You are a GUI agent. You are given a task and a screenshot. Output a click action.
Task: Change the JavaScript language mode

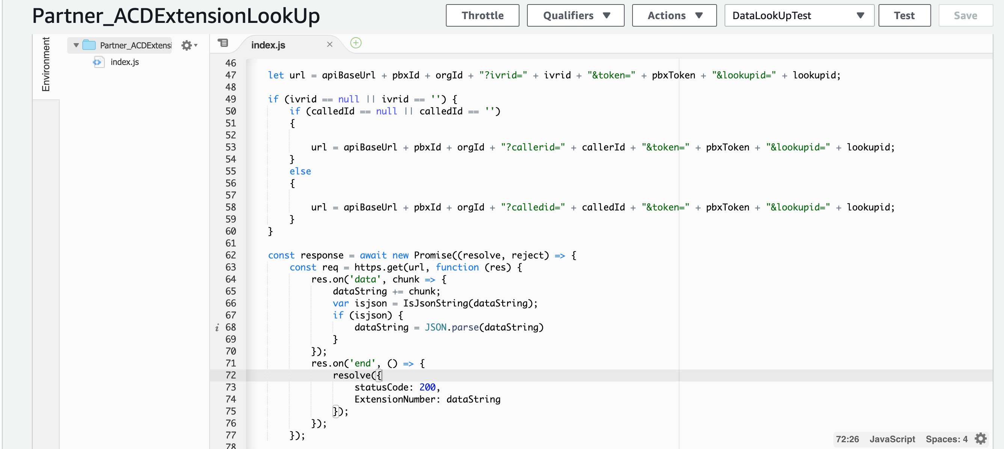(892, 439)
